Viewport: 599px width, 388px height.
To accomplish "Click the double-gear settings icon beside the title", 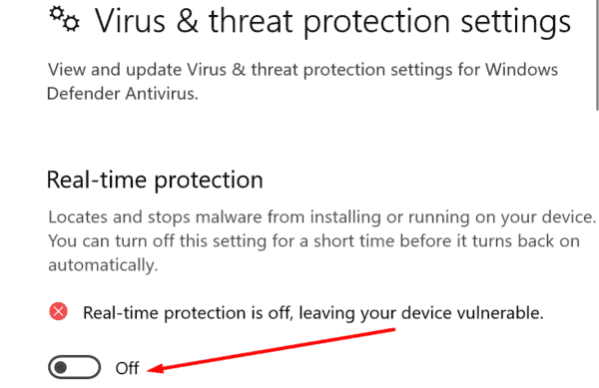I will [x=64, y=18].
